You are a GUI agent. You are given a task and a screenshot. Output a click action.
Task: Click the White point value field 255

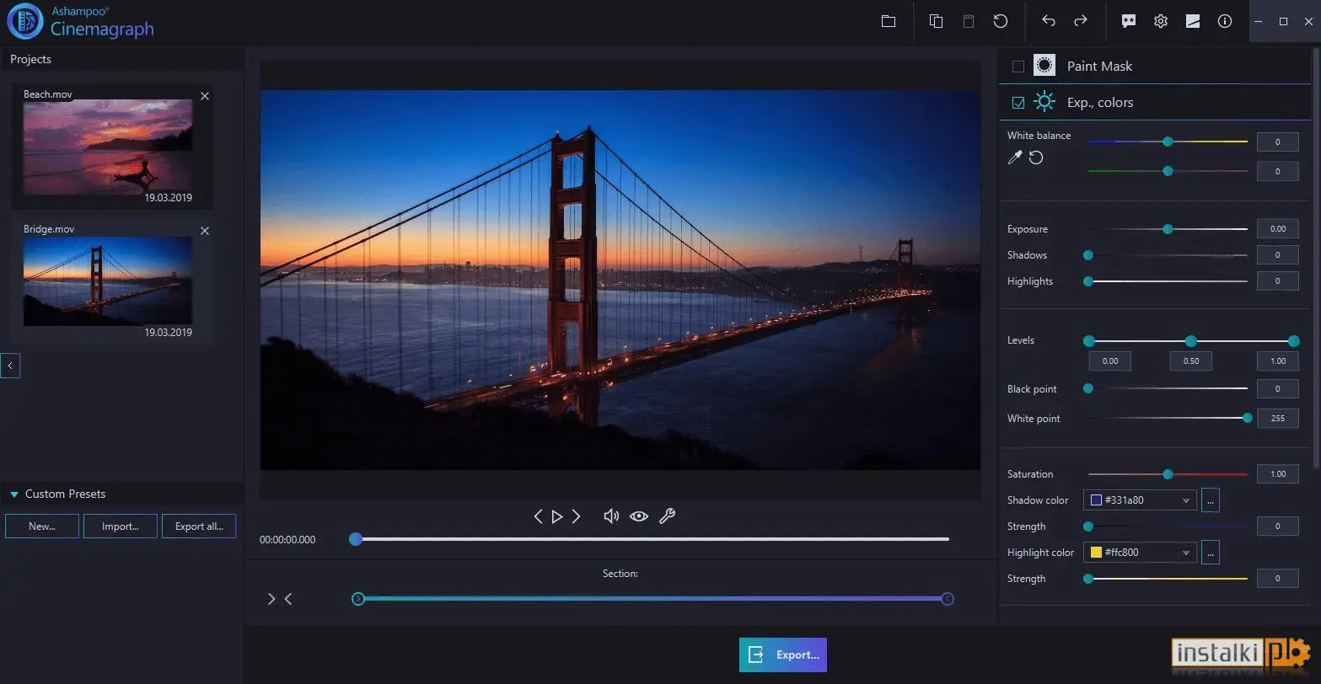click(1277, 418)
